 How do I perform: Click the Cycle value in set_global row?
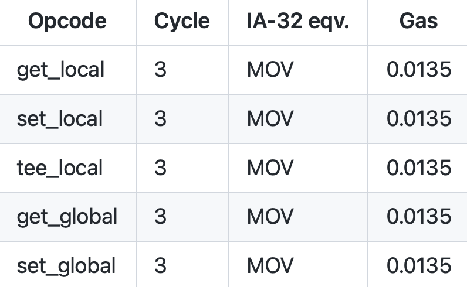point(161,265)
